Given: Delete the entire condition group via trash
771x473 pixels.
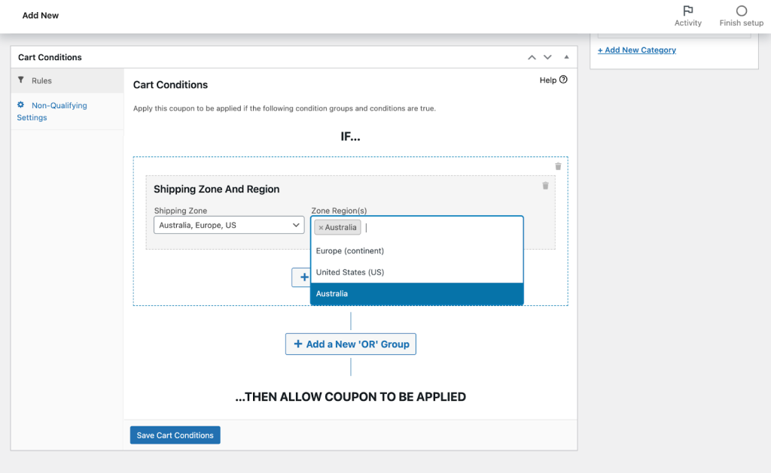Looking at the screenshot, I should coord(558,166).
